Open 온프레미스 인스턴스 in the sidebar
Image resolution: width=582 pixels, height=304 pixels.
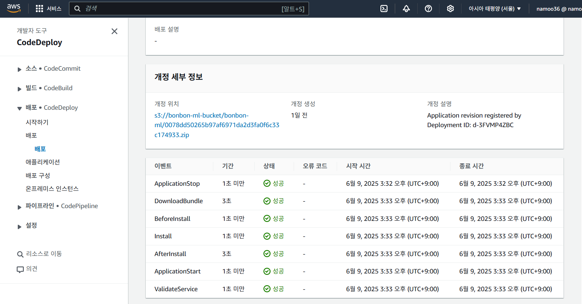[x=52, y=189]
